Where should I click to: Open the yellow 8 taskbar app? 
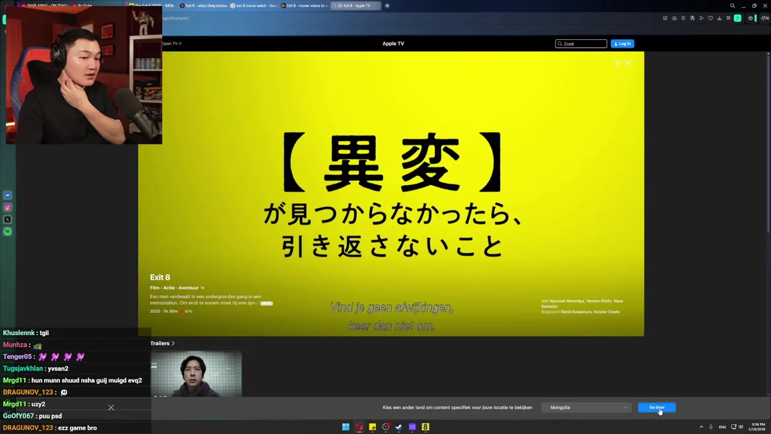(425, 427)
